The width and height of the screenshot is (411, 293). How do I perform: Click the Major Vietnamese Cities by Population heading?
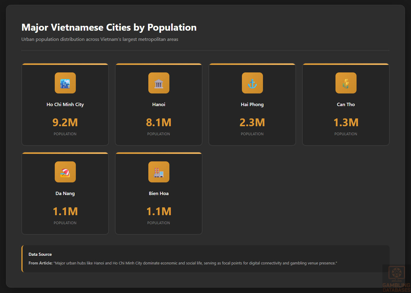[109, 27]
